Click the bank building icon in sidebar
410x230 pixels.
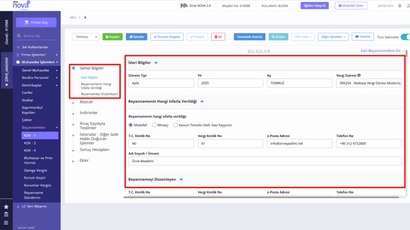point(6,214)
